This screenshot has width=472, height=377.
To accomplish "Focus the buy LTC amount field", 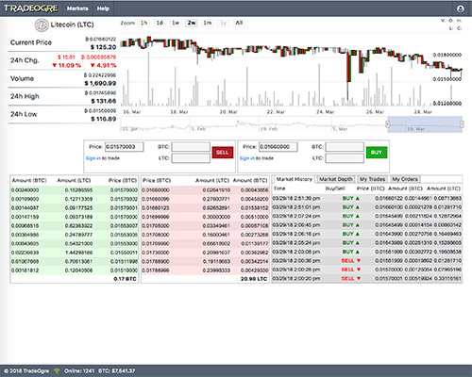I will [x=345, y=158].
